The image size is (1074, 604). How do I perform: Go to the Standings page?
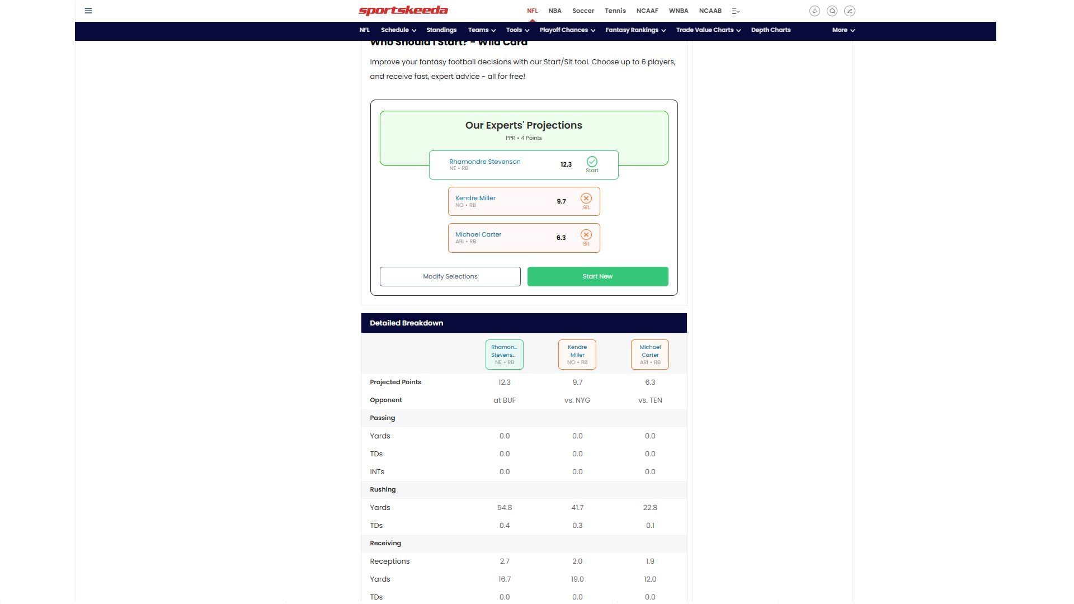click(441, 30)
